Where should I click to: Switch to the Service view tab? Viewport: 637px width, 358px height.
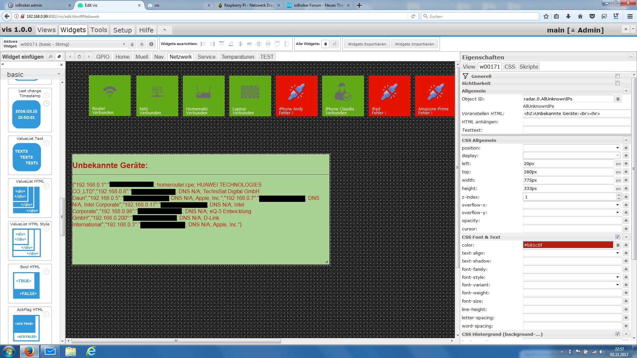(206, 57)
